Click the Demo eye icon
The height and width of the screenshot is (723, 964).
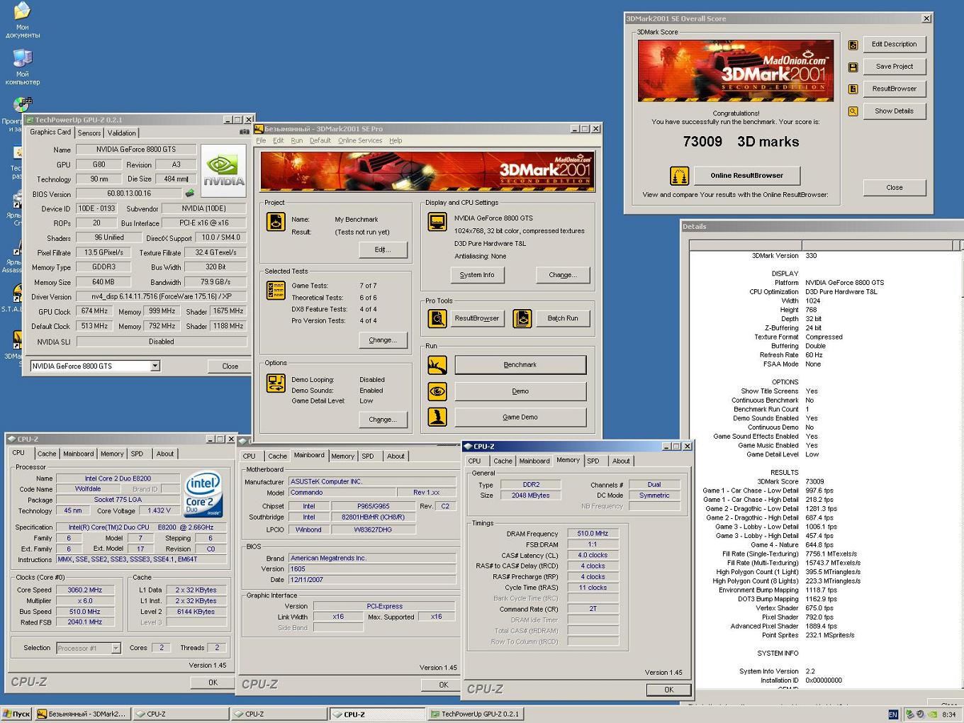437,391
